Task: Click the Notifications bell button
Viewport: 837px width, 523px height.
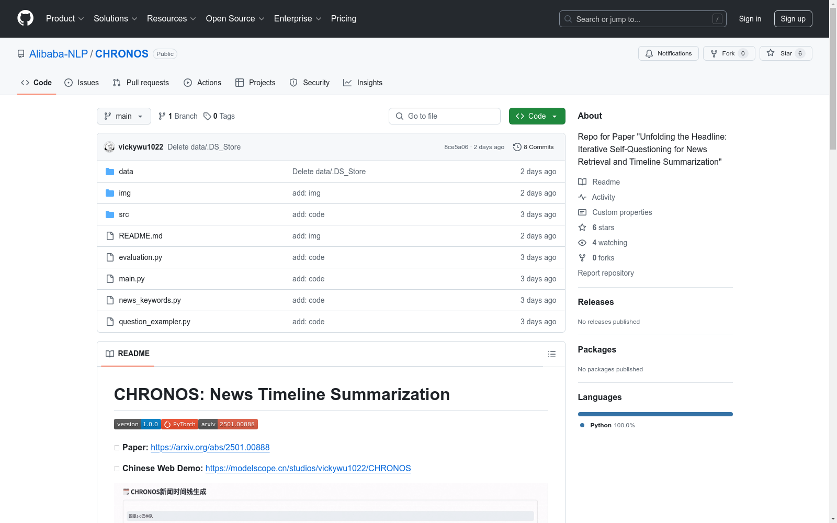Action: click(669, 53)
